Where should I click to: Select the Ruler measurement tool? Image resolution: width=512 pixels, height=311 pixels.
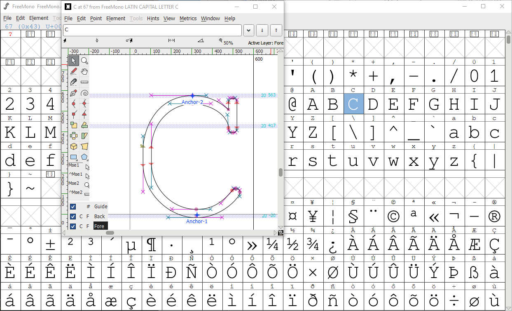coord(84,82)
